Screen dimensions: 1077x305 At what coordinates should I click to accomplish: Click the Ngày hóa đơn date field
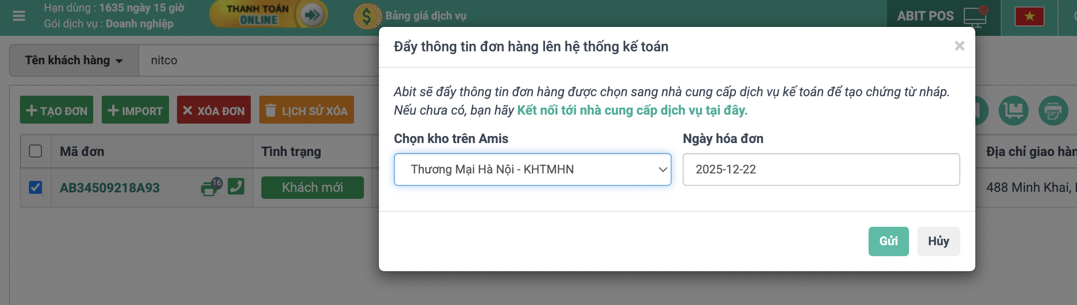pos(821,169)
